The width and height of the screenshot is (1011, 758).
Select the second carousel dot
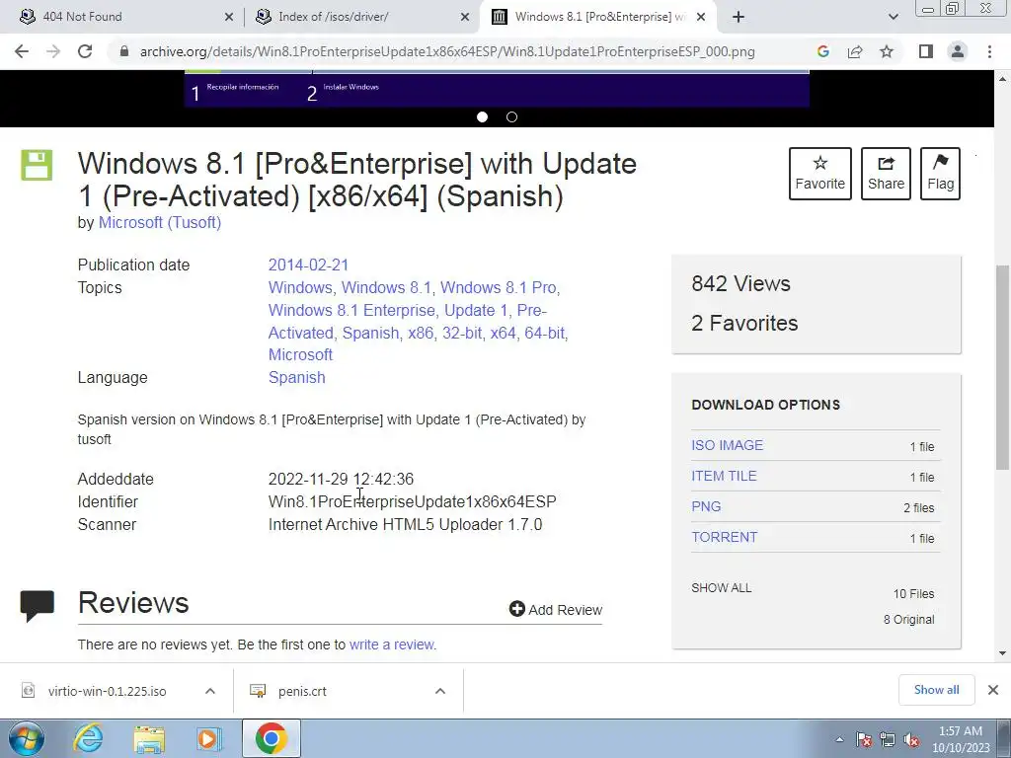tap(512, 116)
